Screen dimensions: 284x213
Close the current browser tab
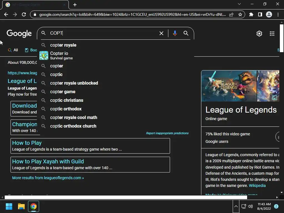click(64, 5)
